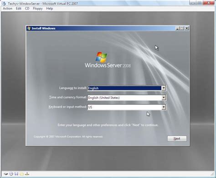
Task: Expand Keyboard or input method dropdown arrow
Action: tap(164, 107)
